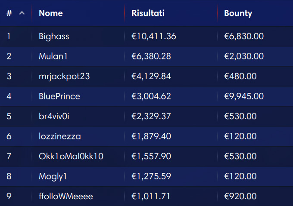293x206 pixels.
Task: Click ffolloWMeeee in ninth row
Action: coord(66,196)
